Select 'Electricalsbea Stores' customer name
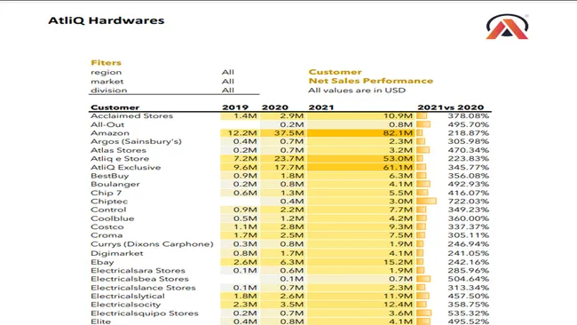577x325 pixels. point(140,279)
